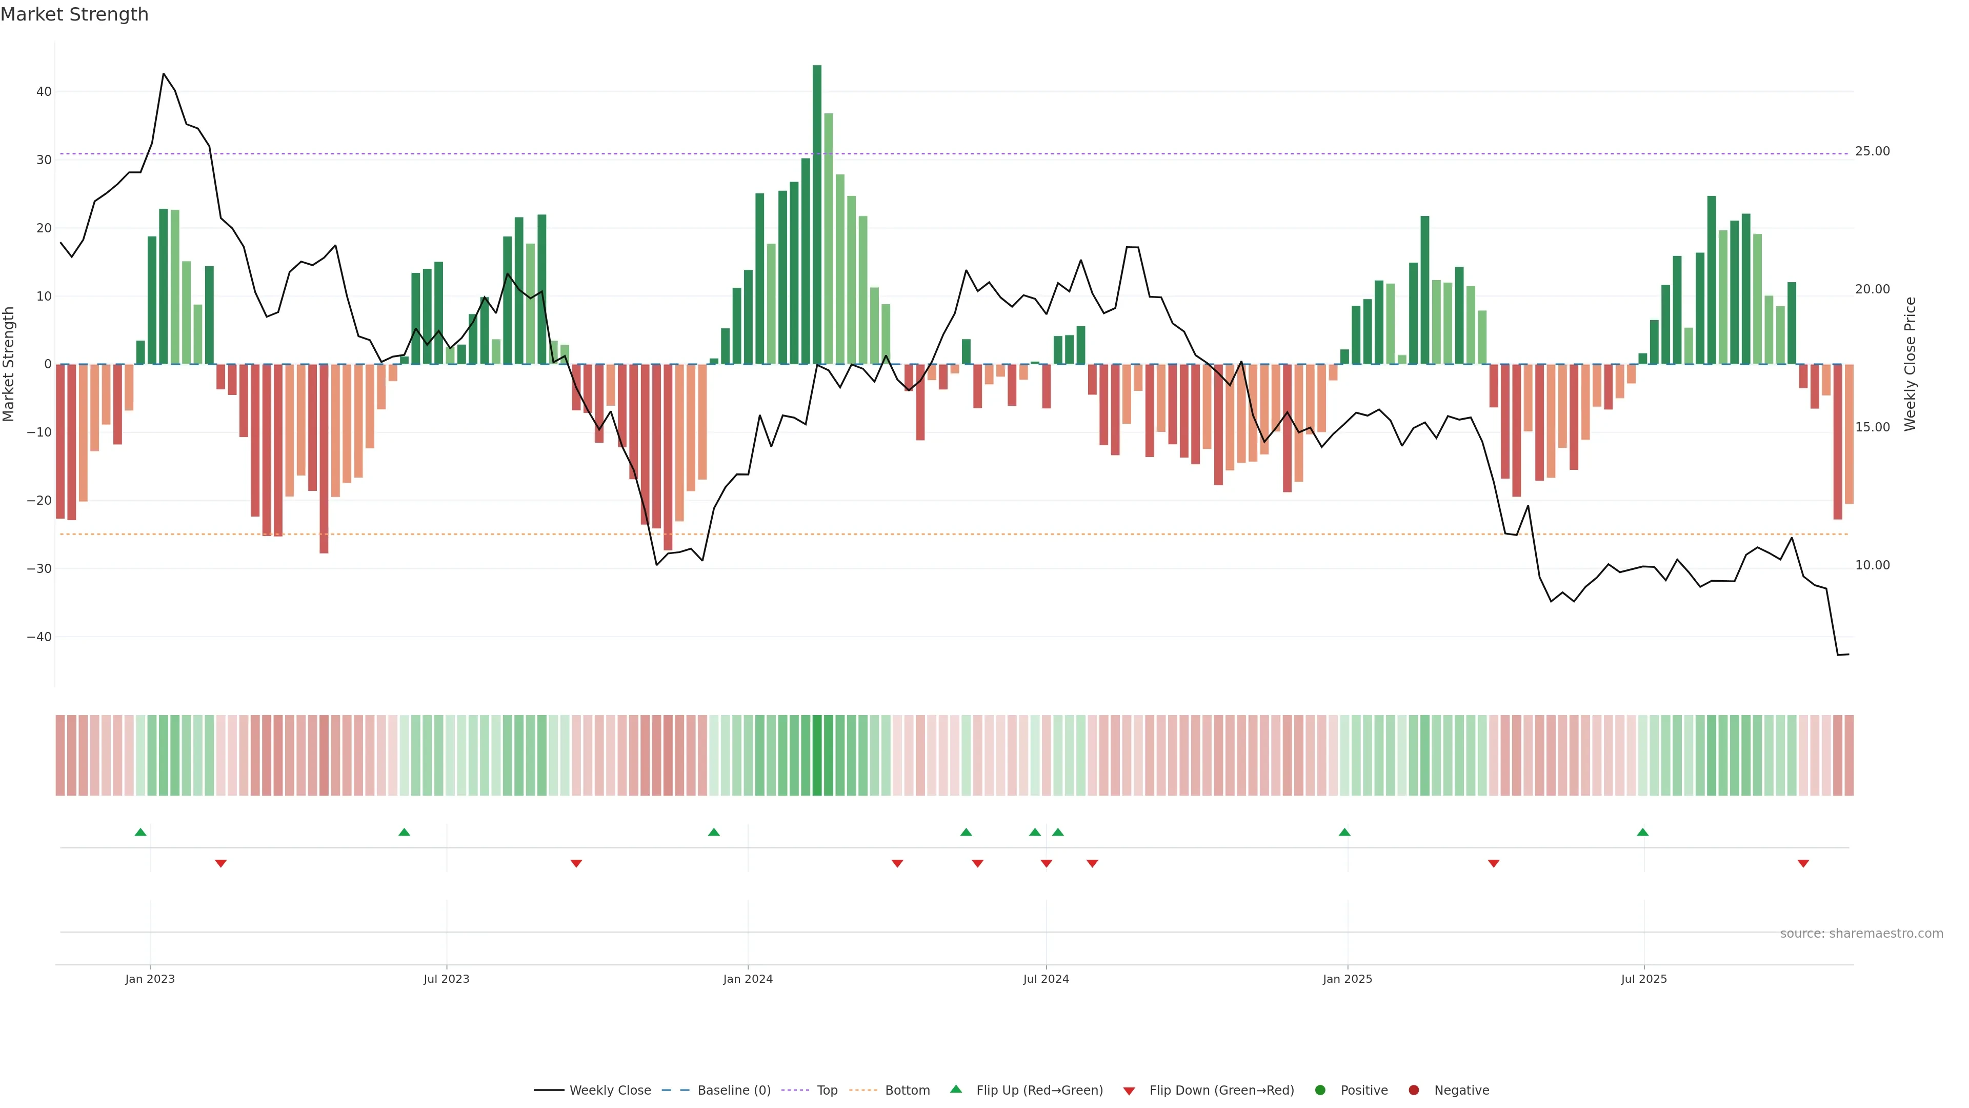Click the green flip-up marker just before Jan 2025
This screenshot has height=1108, width=1969.
(x=1344, y=832)
